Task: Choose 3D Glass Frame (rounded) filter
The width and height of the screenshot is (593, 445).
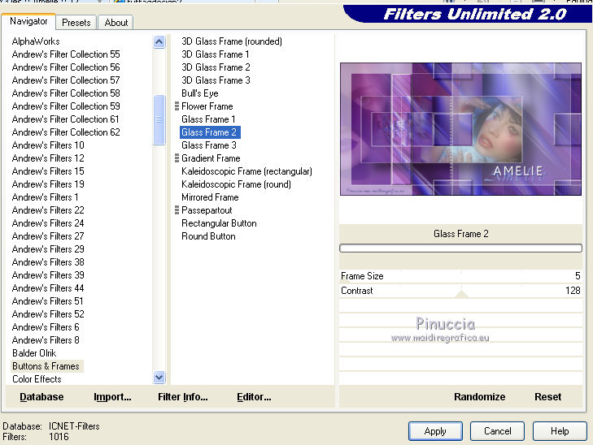Action: tap(232, 41)
